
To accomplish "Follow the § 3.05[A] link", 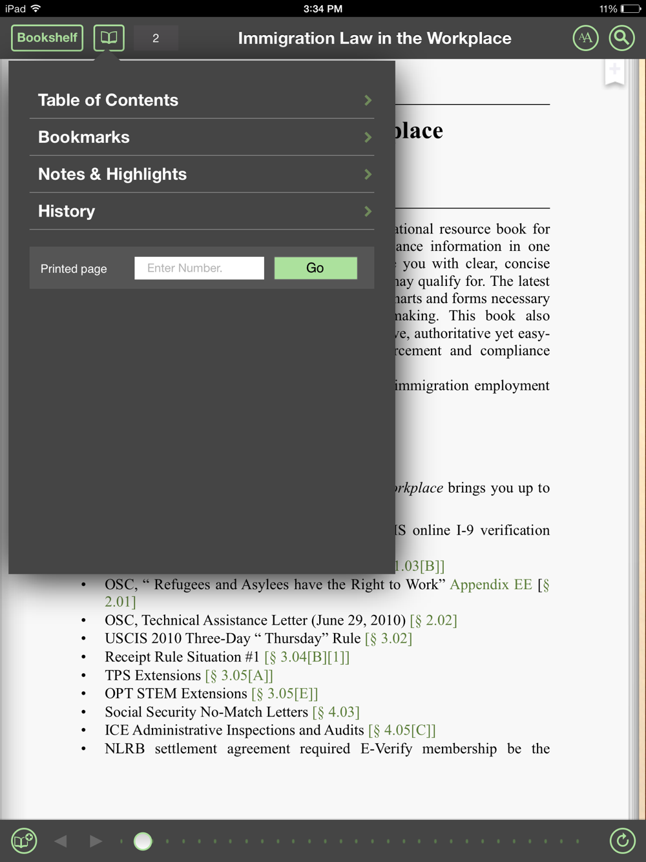I will tap(239, 676).
